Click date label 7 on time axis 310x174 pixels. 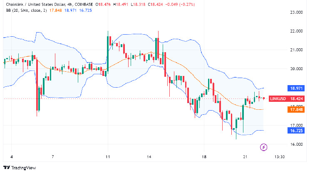[x=53, y=157]
